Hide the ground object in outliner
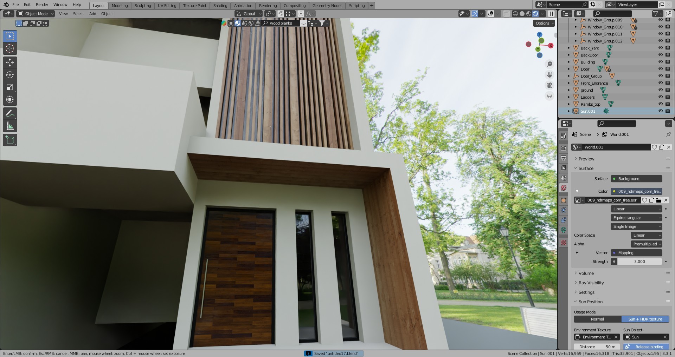The height and width of the screenshot is (357, 675). (x=660, y=90)
